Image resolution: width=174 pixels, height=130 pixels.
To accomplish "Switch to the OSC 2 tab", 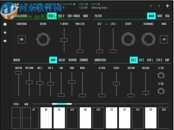I will pos(61,16).
